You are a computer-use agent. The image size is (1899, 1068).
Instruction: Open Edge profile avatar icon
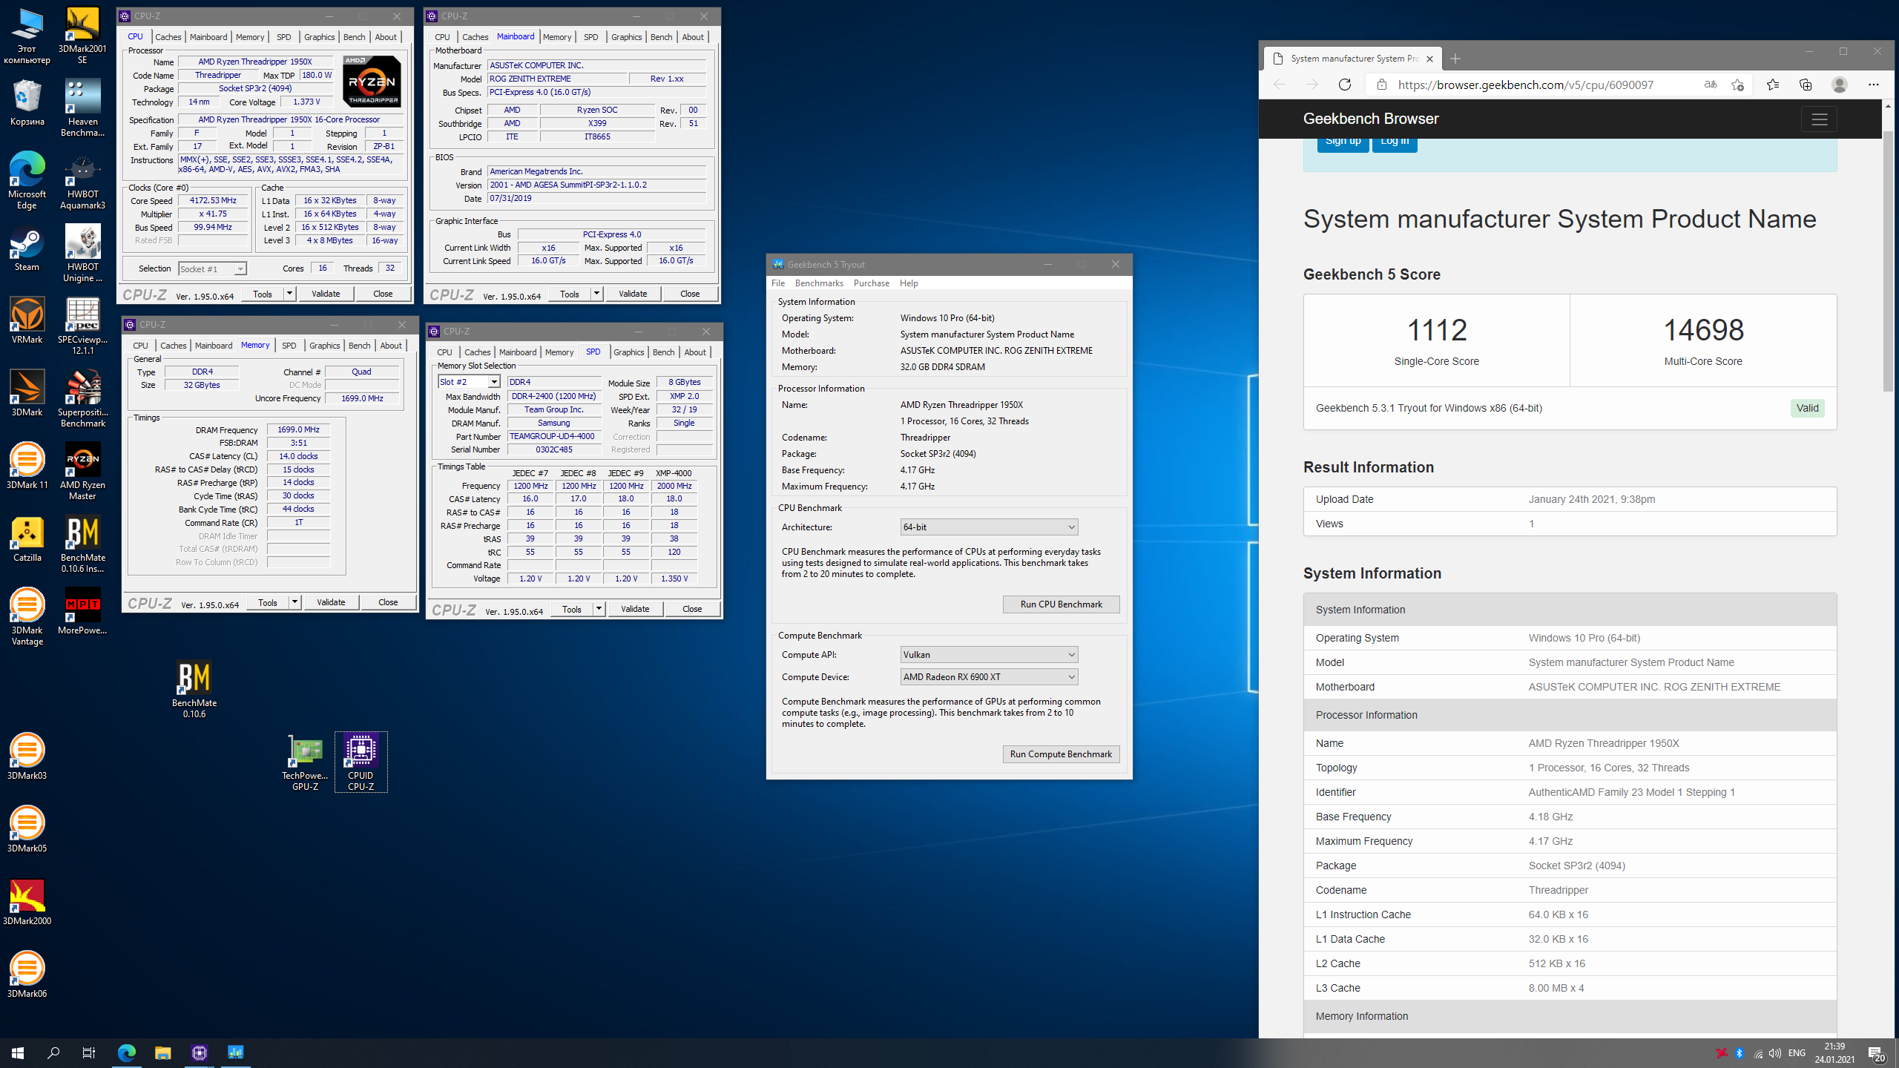coord(1839,85)
